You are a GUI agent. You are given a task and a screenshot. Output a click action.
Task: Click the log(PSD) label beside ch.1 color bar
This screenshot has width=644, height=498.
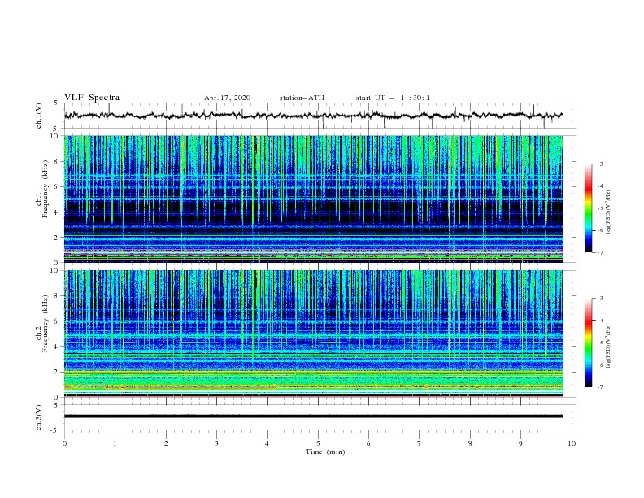[x=608, y=212]
